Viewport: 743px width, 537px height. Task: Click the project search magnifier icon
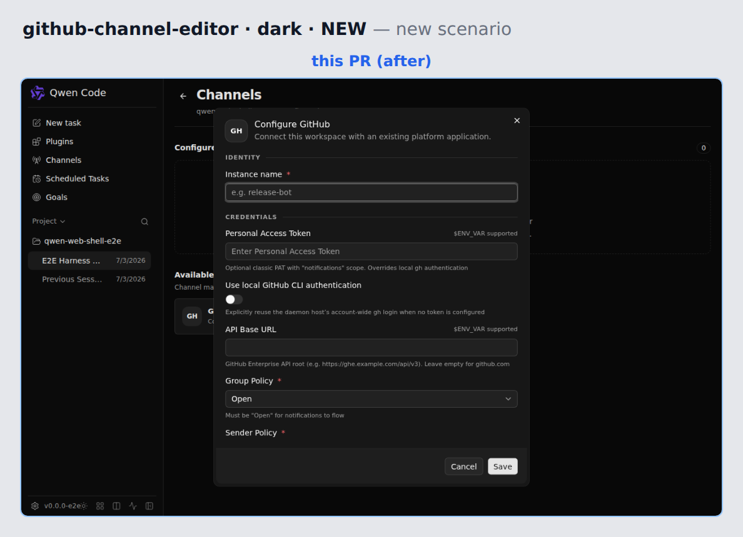144,222
